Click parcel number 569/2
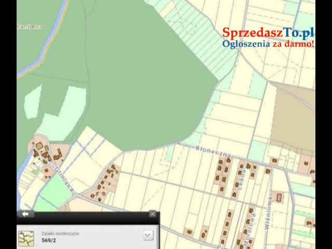 [x=49, y=241]
